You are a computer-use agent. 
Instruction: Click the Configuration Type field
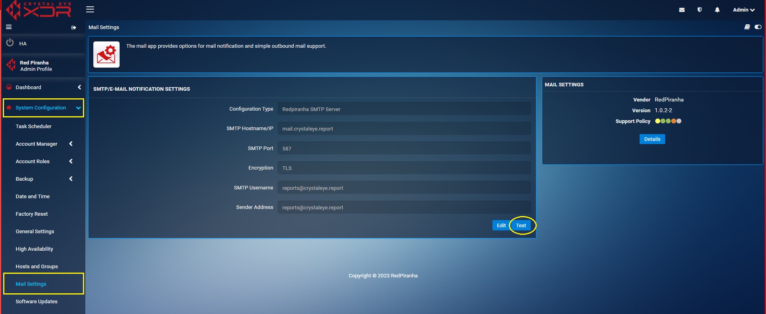point(404,109)
